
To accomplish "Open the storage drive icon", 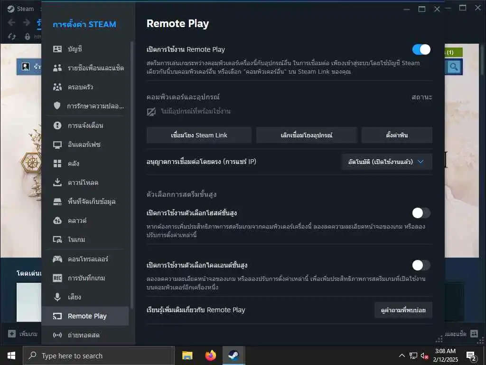I will (x=57, y=202).
